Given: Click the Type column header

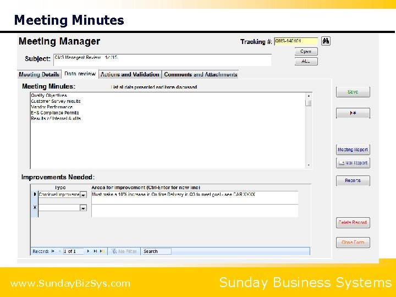Looking at the screenshot, I should pyautogui.click(x=60, y=188).
